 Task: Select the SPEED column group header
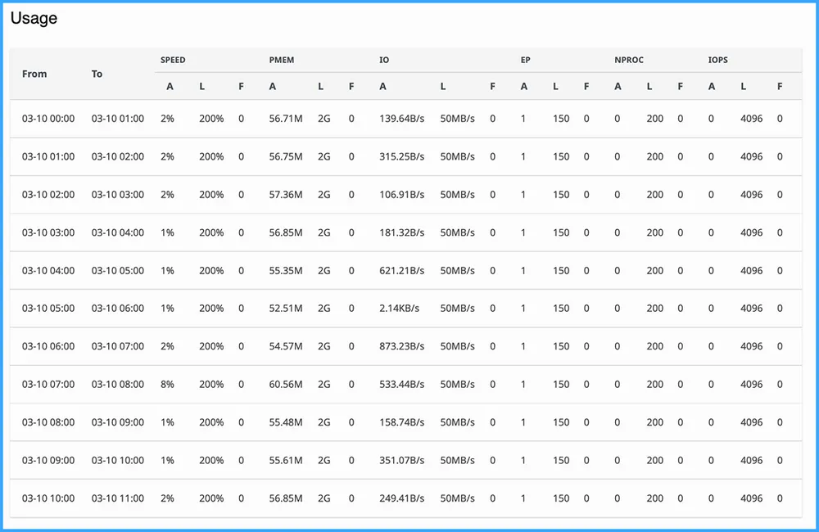[x=173, y=60]
